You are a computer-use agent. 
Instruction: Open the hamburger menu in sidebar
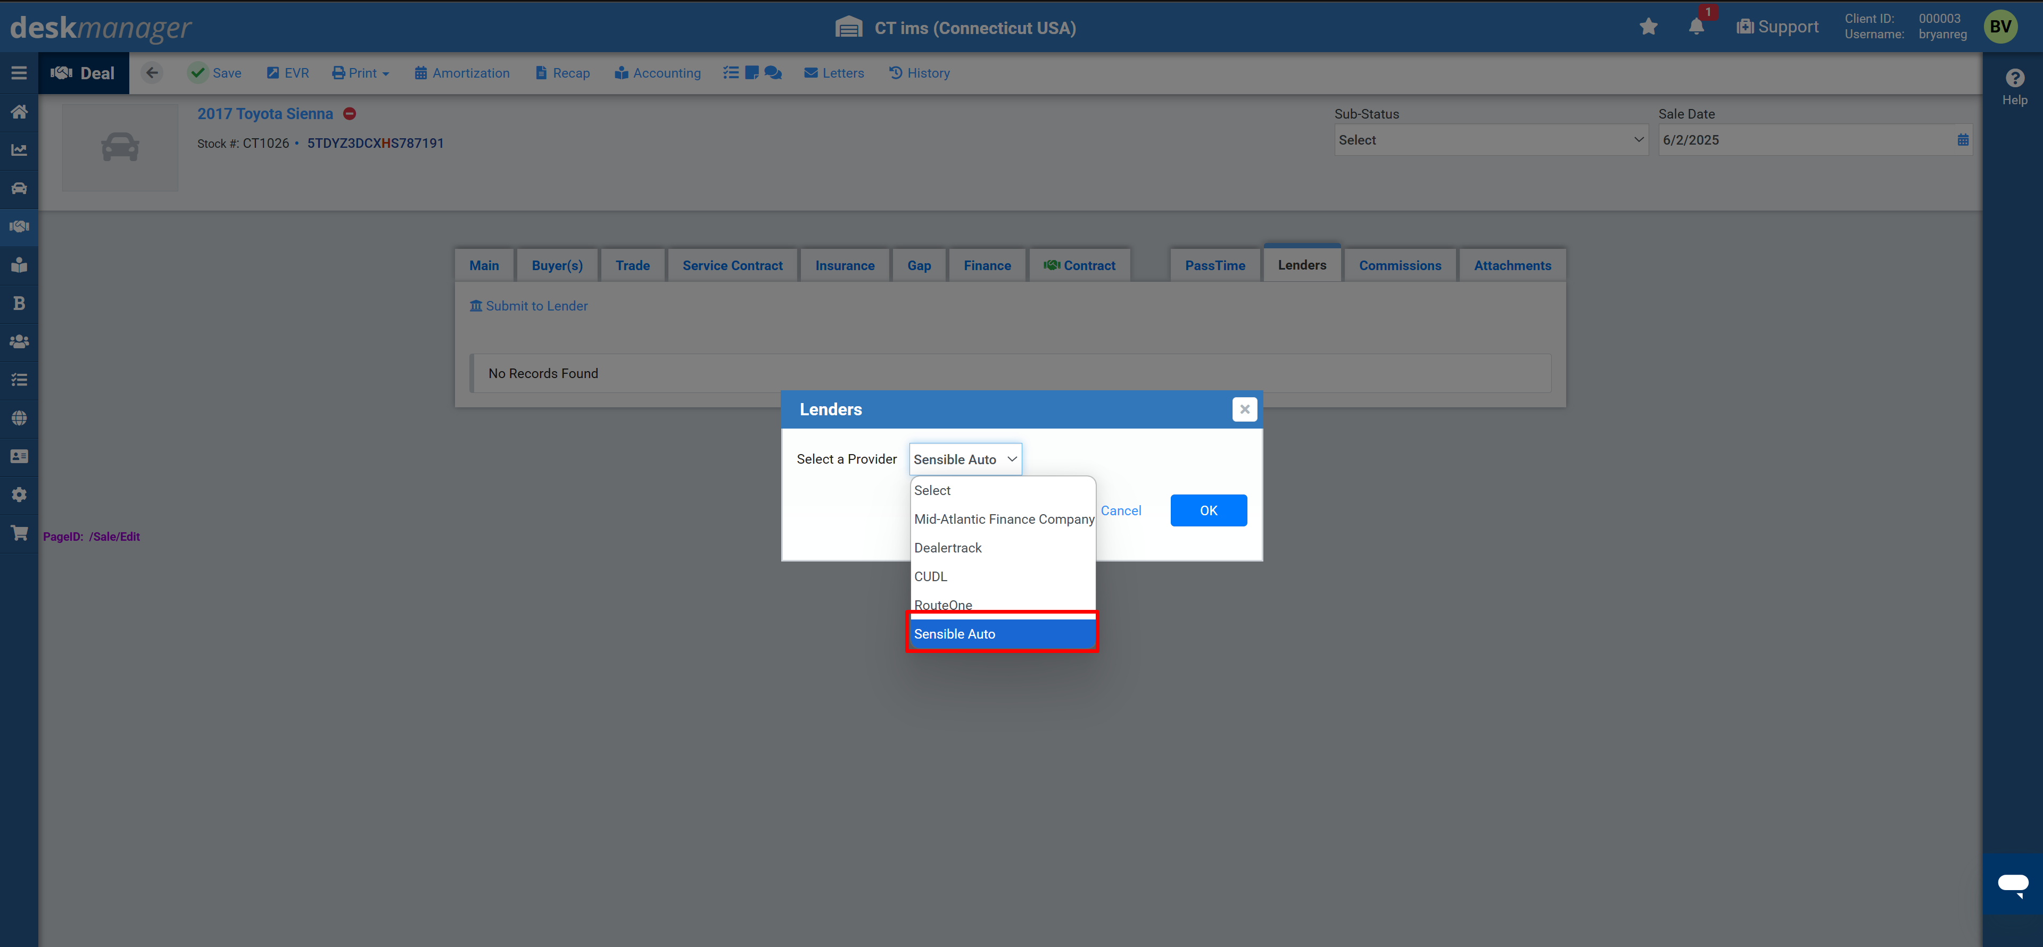pyautogui.click(x=19, y=73)
